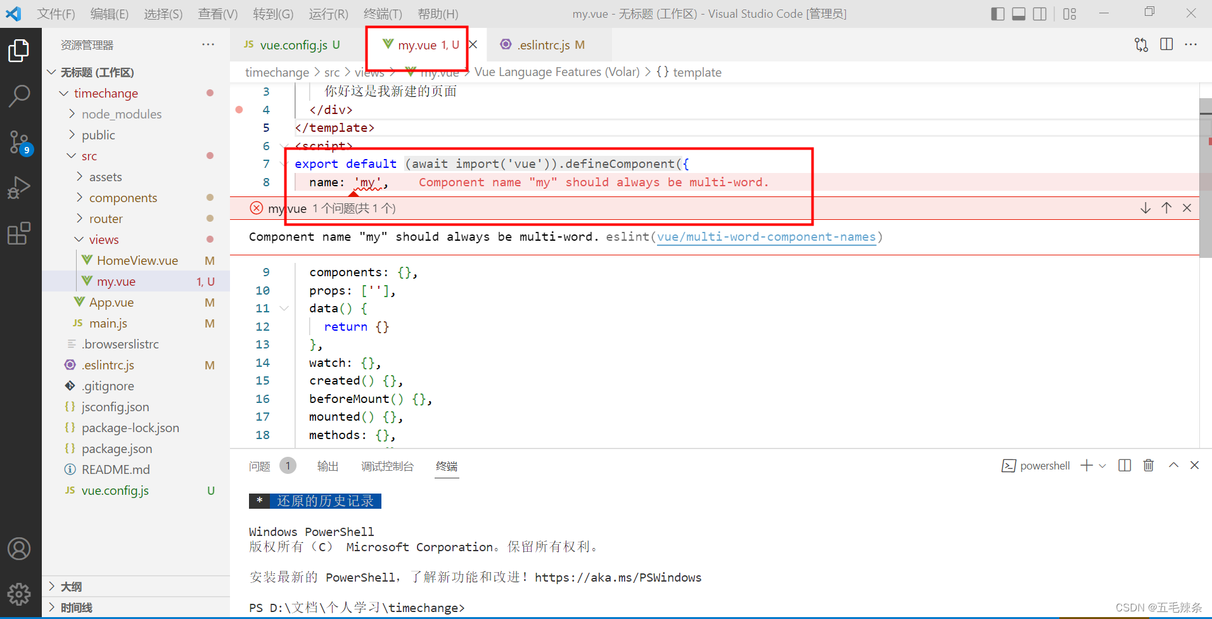Screen dimensions: 1212x619
Task: Toggle bottom panel from title bar
Action: (1019, 13)
